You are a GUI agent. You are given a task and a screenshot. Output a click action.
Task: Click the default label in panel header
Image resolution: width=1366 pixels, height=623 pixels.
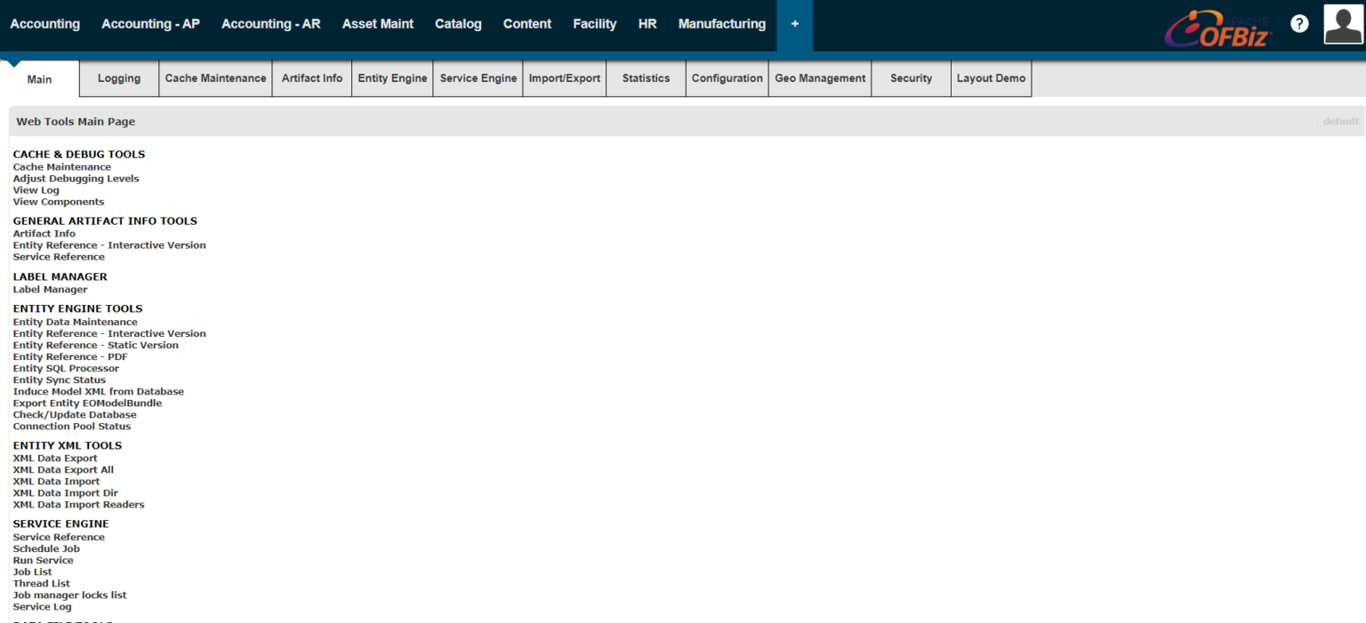(1340, 122)
